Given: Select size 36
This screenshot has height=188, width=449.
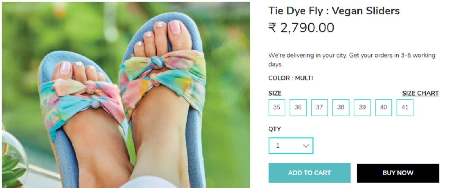Looking at the screenshot, I should (298, 107).
